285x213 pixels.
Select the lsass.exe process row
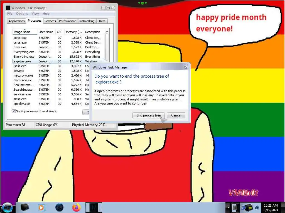pyautogui.click(x=51, y=66)
